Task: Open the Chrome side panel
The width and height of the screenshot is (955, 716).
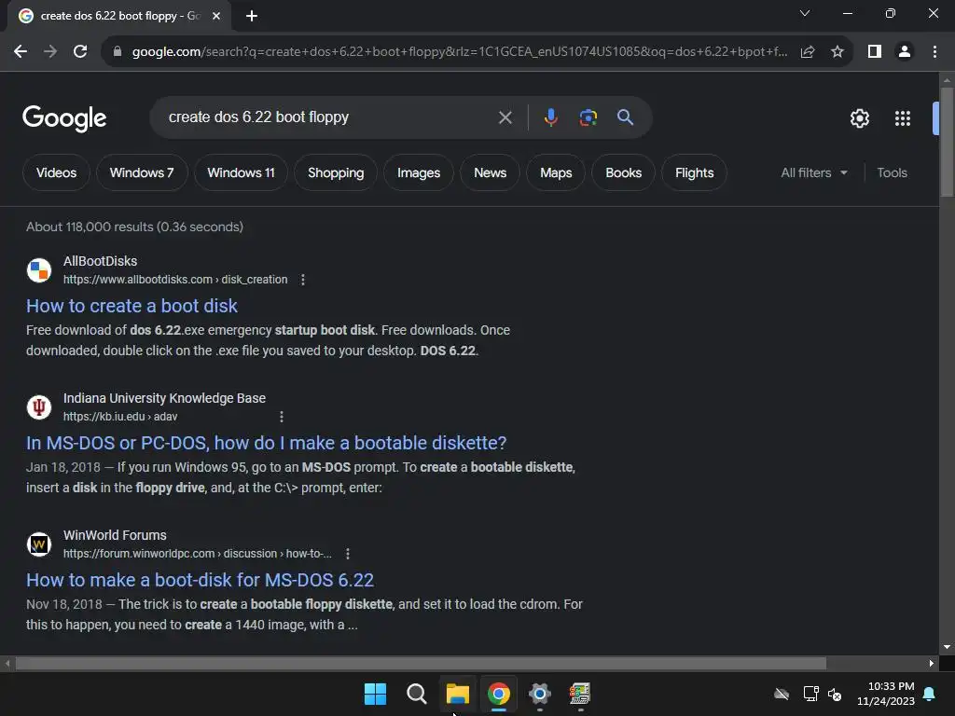Action: pyautogui.click(x=875, y=52)
